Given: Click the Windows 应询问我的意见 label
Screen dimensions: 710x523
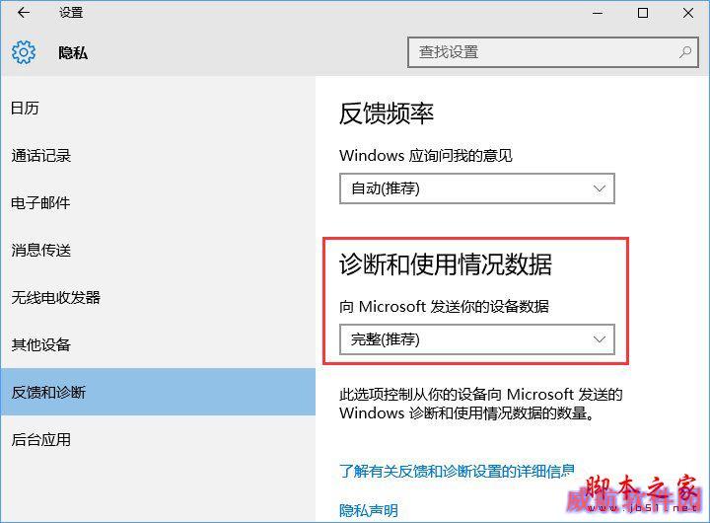Looking at the screenshot, I should pos(426,156).
